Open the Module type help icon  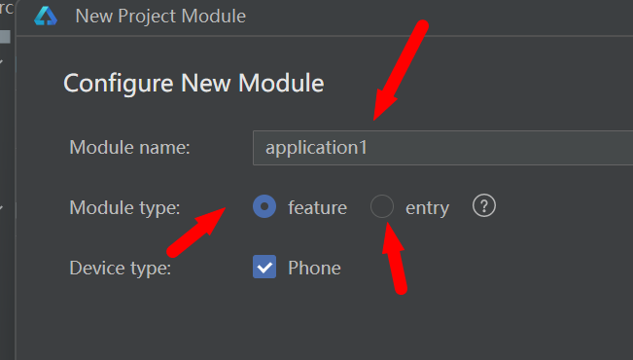(x=483, y=206)
